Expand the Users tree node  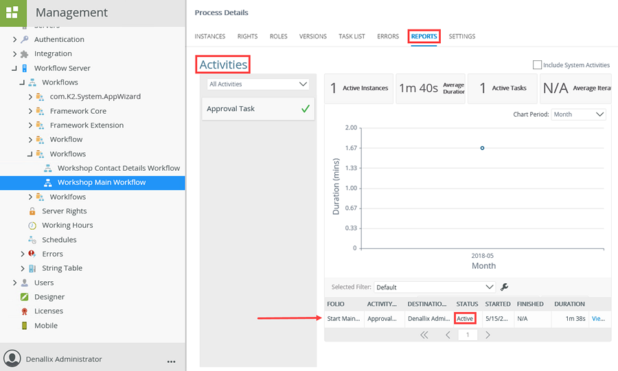pos(14,283)
